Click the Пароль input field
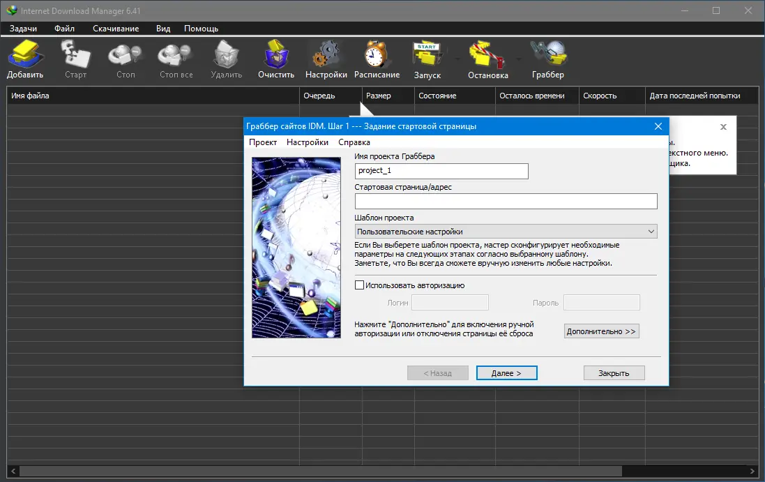Screen dimensions: 765x482 click(x=602, y=303)
